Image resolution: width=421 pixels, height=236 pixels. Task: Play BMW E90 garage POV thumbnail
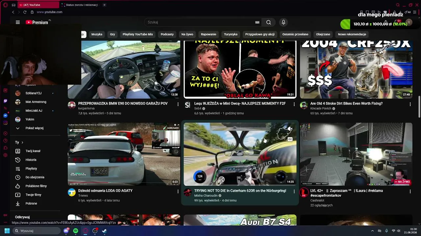point(124,69)
